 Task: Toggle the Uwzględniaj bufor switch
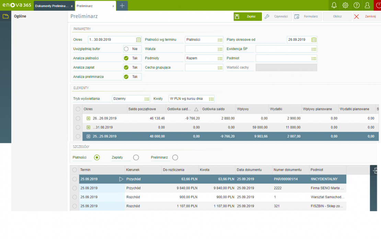click(126, 49)
